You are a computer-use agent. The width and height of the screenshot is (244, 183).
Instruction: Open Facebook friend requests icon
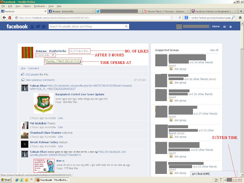pyautogui.click(x=32, y=27)
